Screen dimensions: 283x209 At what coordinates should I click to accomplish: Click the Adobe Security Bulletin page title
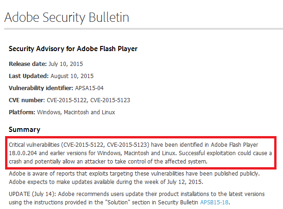[x=67, y=18]
